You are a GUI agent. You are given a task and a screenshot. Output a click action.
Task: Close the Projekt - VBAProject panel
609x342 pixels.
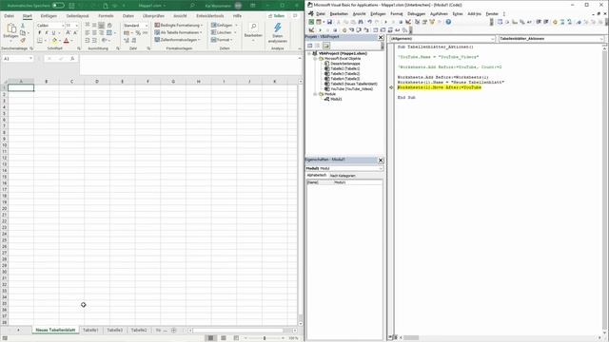tap(381, 37)
